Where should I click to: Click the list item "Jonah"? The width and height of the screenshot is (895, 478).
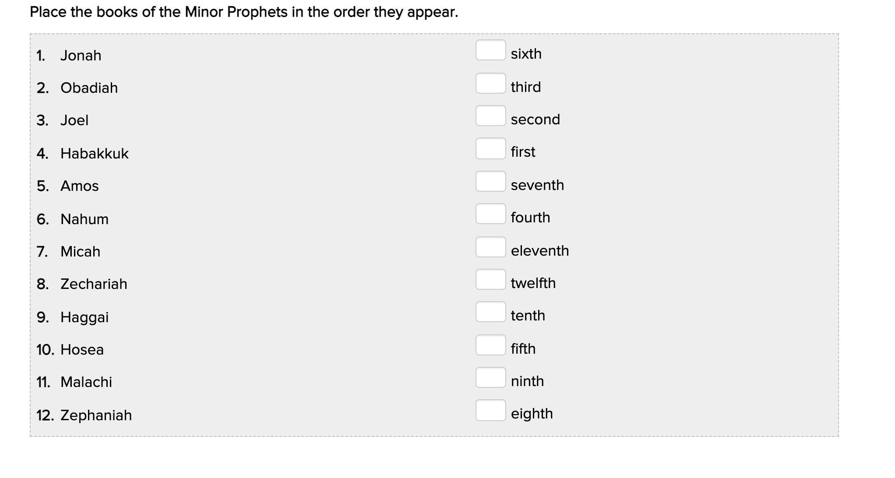click(x=81, y=56)
